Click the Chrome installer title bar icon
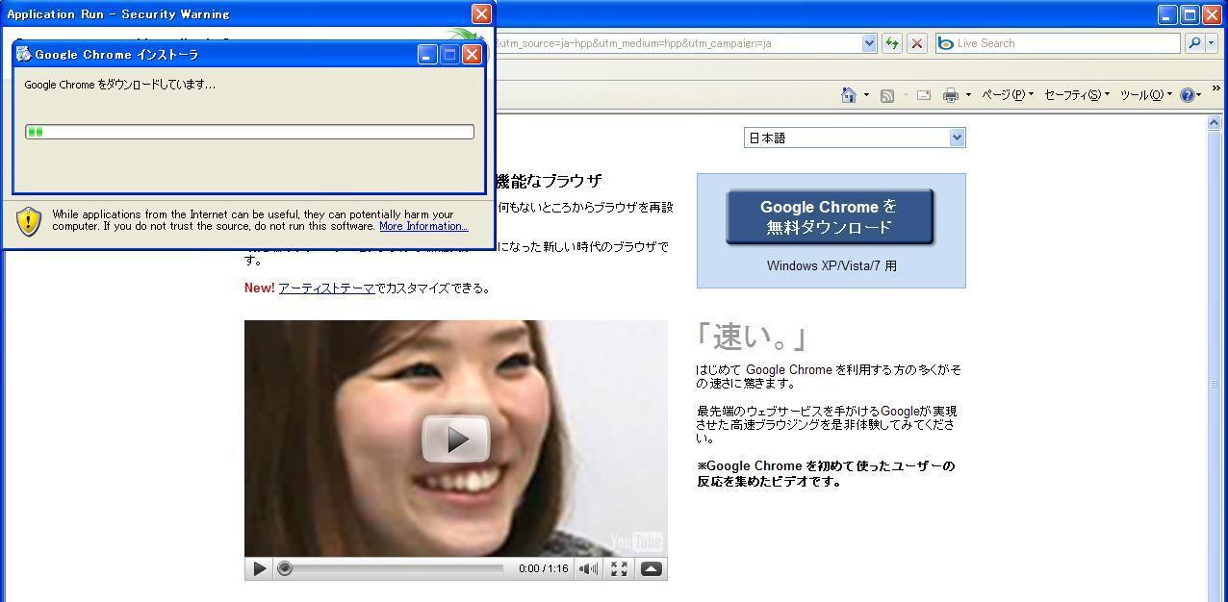Image resolution: width=1228 pixels, height=602 pixels. coord(23,54)
